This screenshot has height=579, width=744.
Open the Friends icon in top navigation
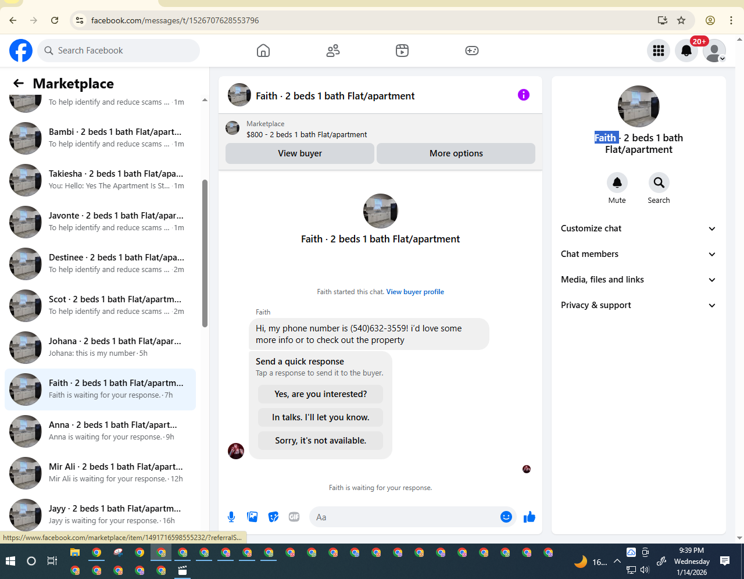(333, 51)
